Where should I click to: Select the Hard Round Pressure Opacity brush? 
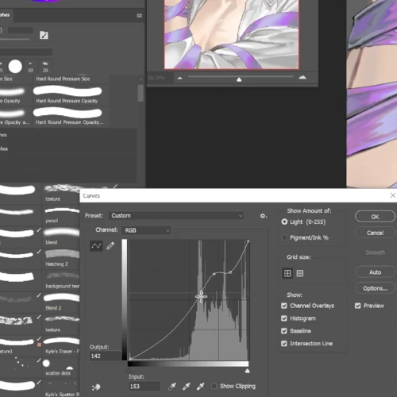pos(70,94)
